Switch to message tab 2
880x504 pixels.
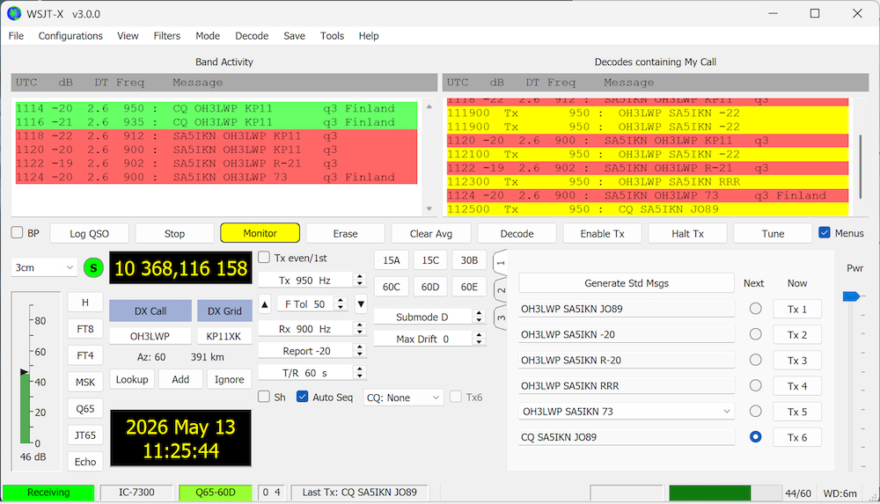pyautogui.click(x=501, y=291)
